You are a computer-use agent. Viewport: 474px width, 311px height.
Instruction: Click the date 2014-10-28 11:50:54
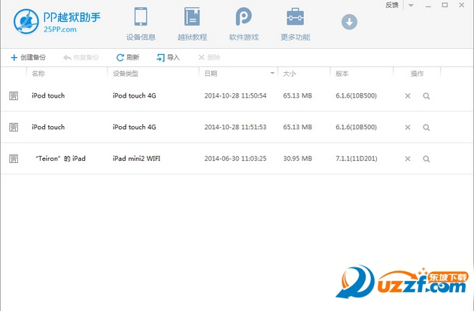235,96
